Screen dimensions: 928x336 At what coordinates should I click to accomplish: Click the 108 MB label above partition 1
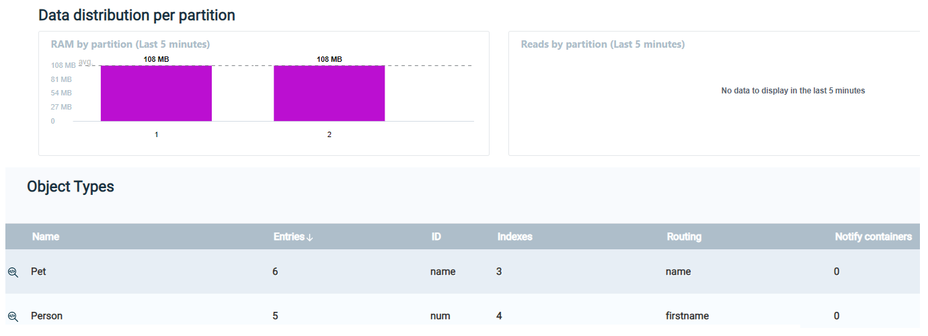pyautogui.click(x=156, y=59)
